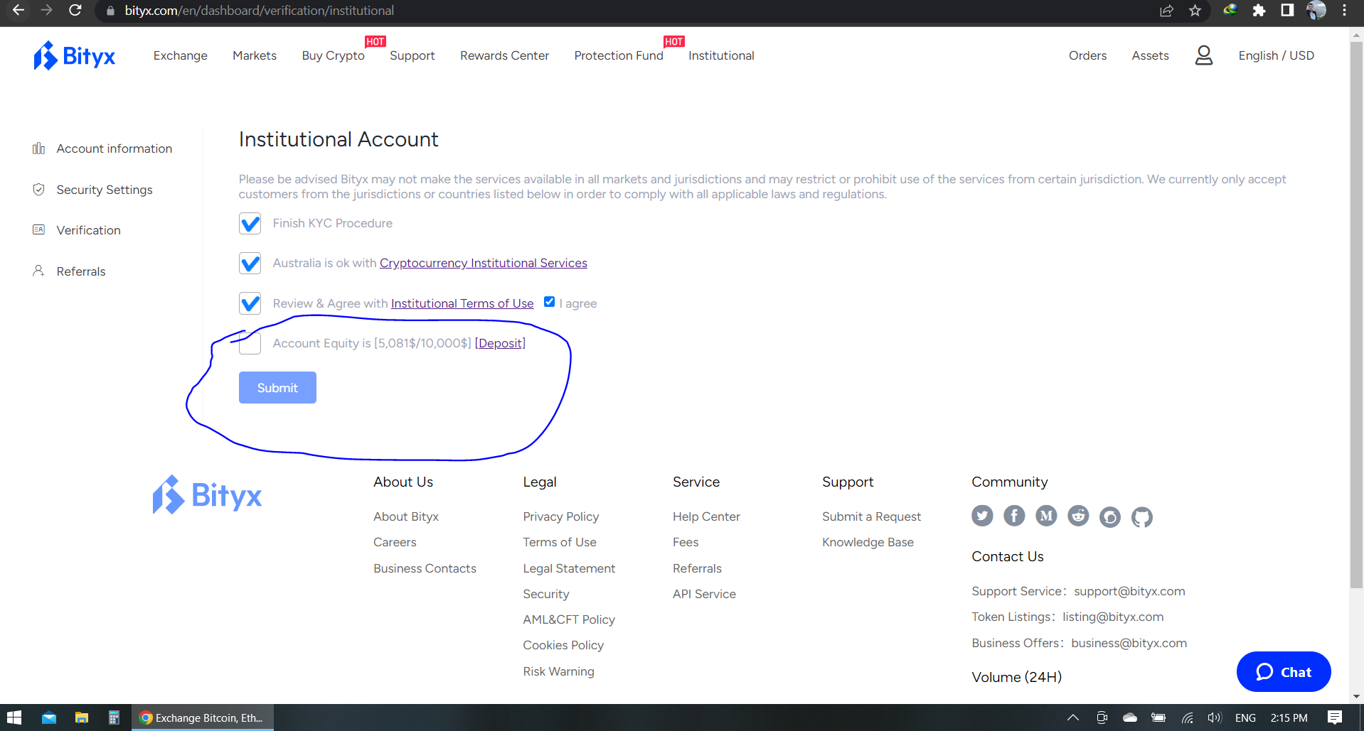
Task: Click Referrals person icon
Action: (x=38, y=271)
